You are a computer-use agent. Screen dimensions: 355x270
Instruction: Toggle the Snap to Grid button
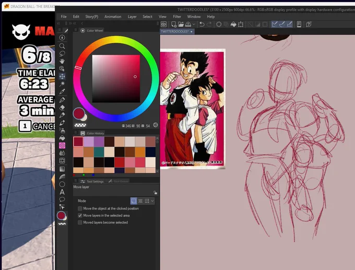coord(290,24)
